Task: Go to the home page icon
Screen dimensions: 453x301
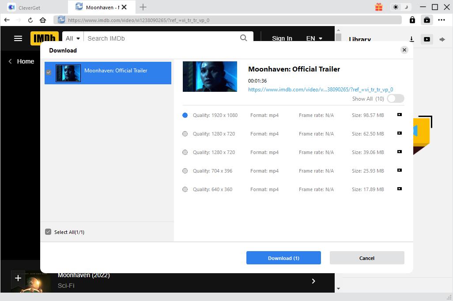Action: [x=43, y=20]
